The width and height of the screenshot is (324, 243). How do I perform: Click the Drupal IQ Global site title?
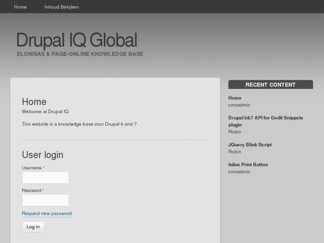(77, 40)
